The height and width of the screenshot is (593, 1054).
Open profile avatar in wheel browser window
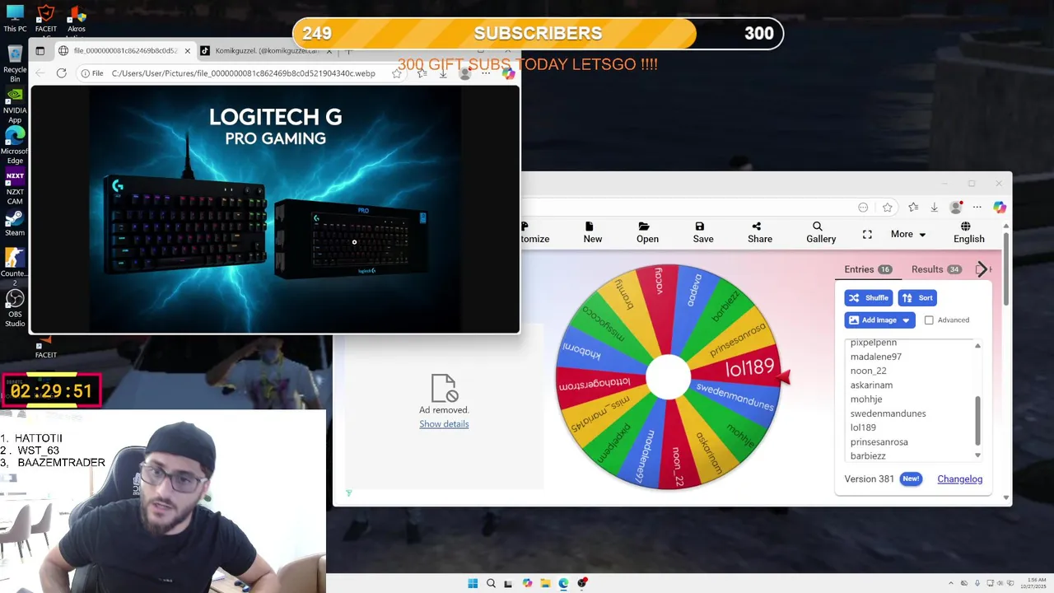click(x=955, y=208)
